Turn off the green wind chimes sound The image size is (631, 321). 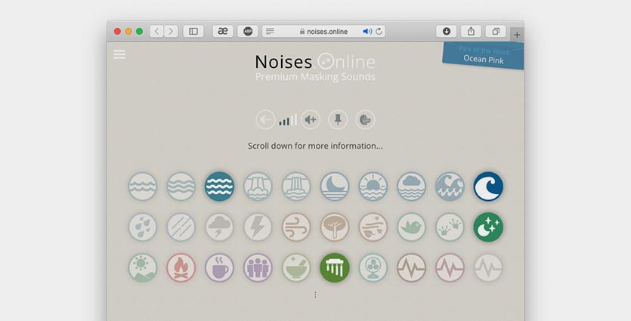pyautogui.click(x=335, y=267)
